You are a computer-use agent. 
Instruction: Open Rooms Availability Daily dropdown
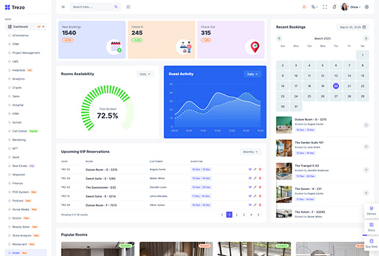point(145,74)
